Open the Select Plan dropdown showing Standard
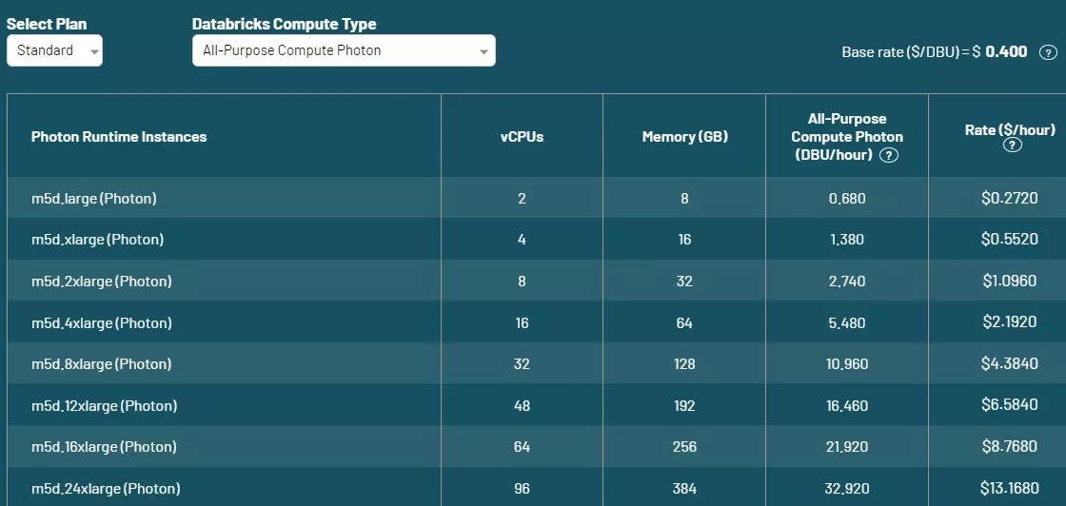The width and height of the screenshot is (1066, 506). click(x=54, y=50)
